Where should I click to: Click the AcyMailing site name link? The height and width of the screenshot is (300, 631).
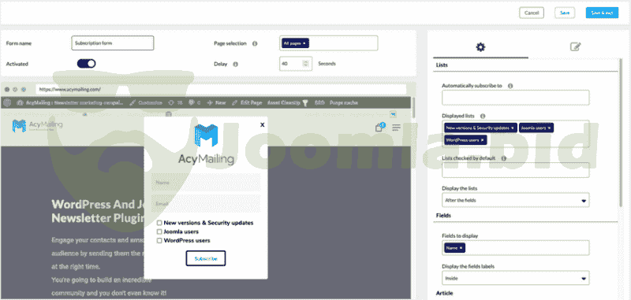click(x=70, y=103)
